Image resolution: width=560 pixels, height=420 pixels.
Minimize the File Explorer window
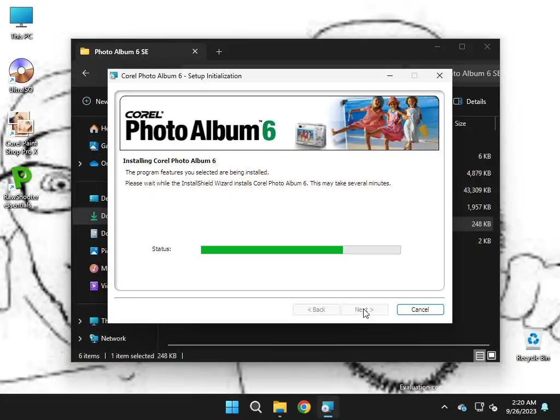(437, 47)
